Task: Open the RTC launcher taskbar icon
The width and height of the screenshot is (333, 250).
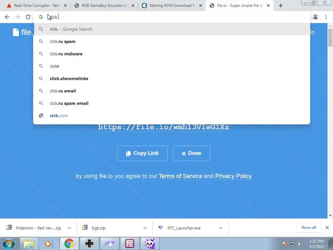Action: click(x=109, y=243)
